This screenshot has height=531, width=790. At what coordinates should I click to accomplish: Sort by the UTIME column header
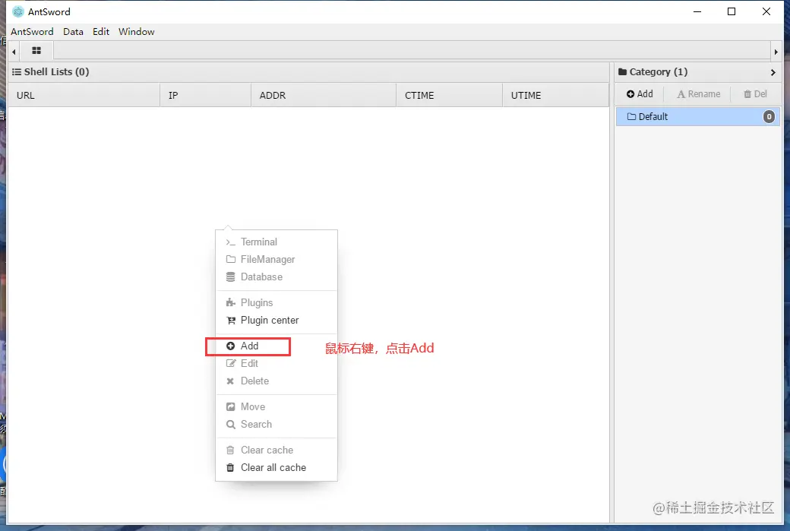click(x=556, y=95)
